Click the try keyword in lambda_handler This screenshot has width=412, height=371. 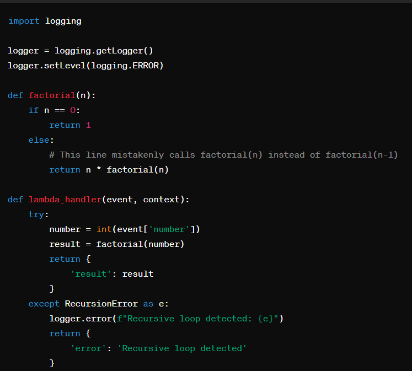[x=36, y=214]
